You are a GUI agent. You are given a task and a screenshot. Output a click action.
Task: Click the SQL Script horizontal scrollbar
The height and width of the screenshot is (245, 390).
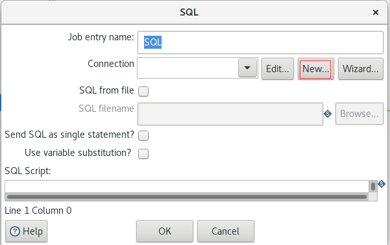pos(187,197)
